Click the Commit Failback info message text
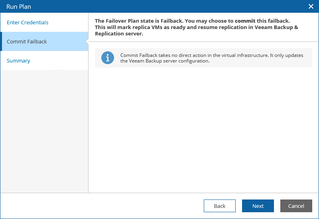Image resolution: width=319 pixels, height=219 pixels. [x=211, y=55]
